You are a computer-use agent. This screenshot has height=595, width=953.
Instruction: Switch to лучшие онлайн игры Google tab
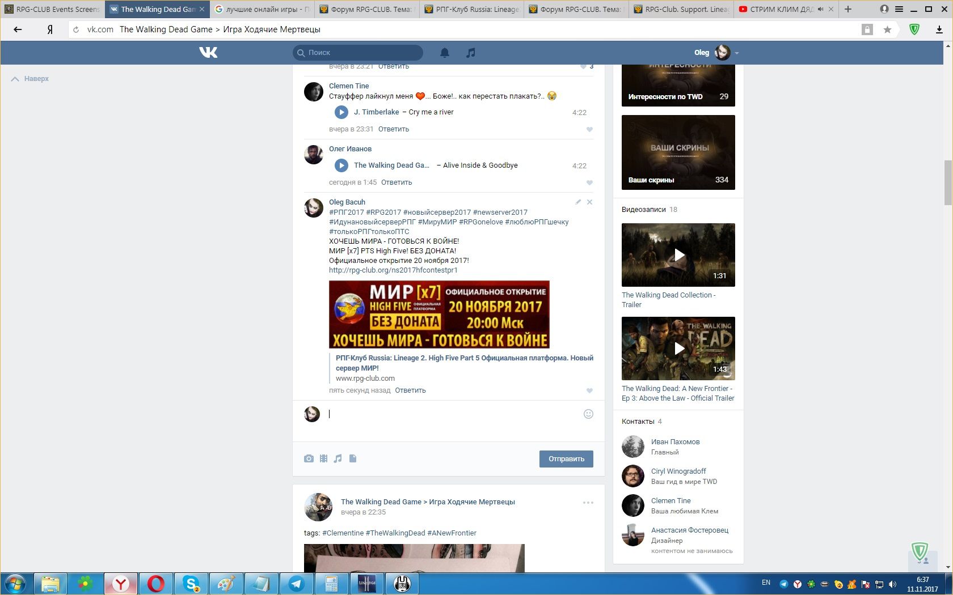[x=262, y=9]
